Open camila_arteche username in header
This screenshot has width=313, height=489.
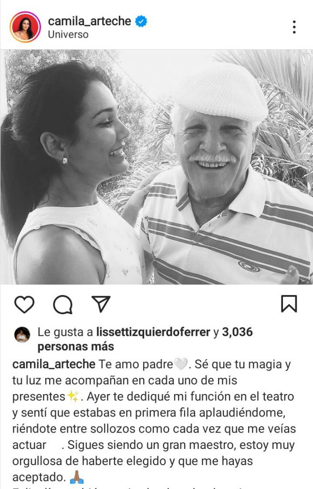[90, 21]
